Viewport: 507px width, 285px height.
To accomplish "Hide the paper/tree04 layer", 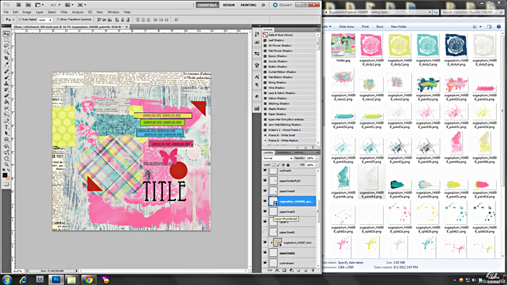I will click(x=265, y=191).
